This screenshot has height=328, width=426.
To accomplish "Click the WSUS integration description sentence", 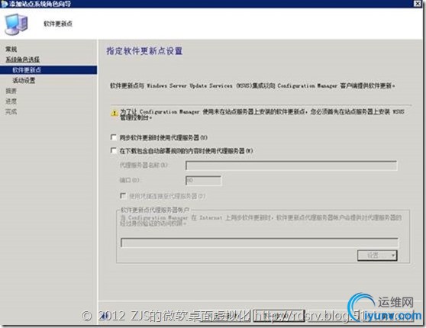I will [253, 85].
